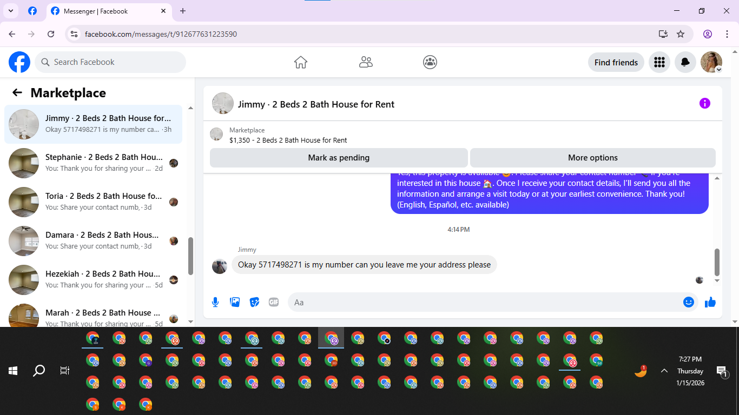Select Toria conversation in the list

click(93, 202)
